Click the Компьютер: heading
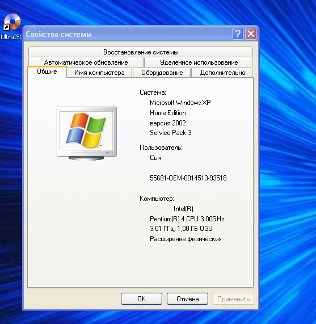316x324 pixels. click(157, 199)
